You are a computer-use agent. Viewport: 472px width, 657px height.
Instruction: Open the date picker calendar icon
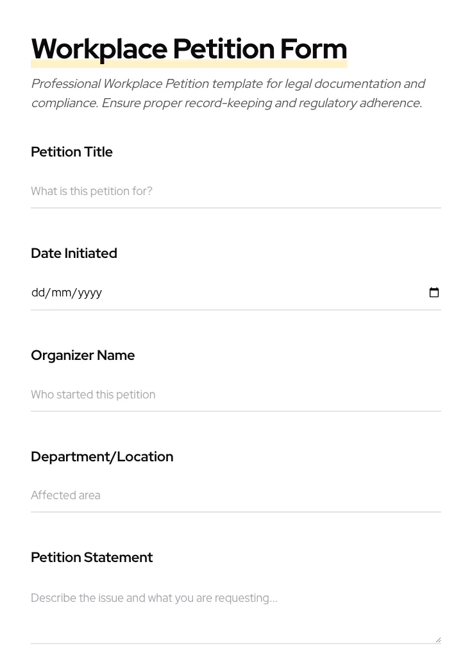click(x=434, y=293)
